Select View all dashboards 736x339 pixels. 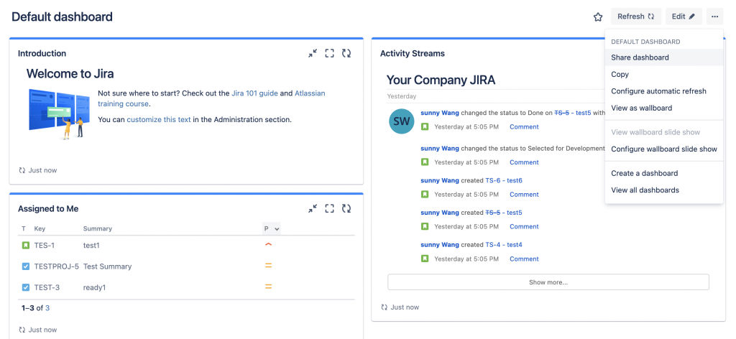663,190
